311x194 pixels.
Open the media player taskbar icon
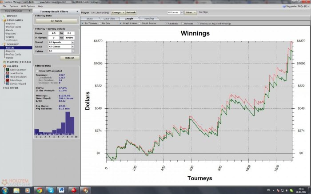(x=28, y=190)
